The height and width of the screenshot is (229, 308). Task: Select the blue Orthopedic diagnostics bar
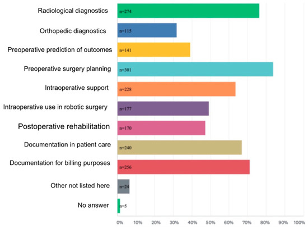(x=147, y=30)
